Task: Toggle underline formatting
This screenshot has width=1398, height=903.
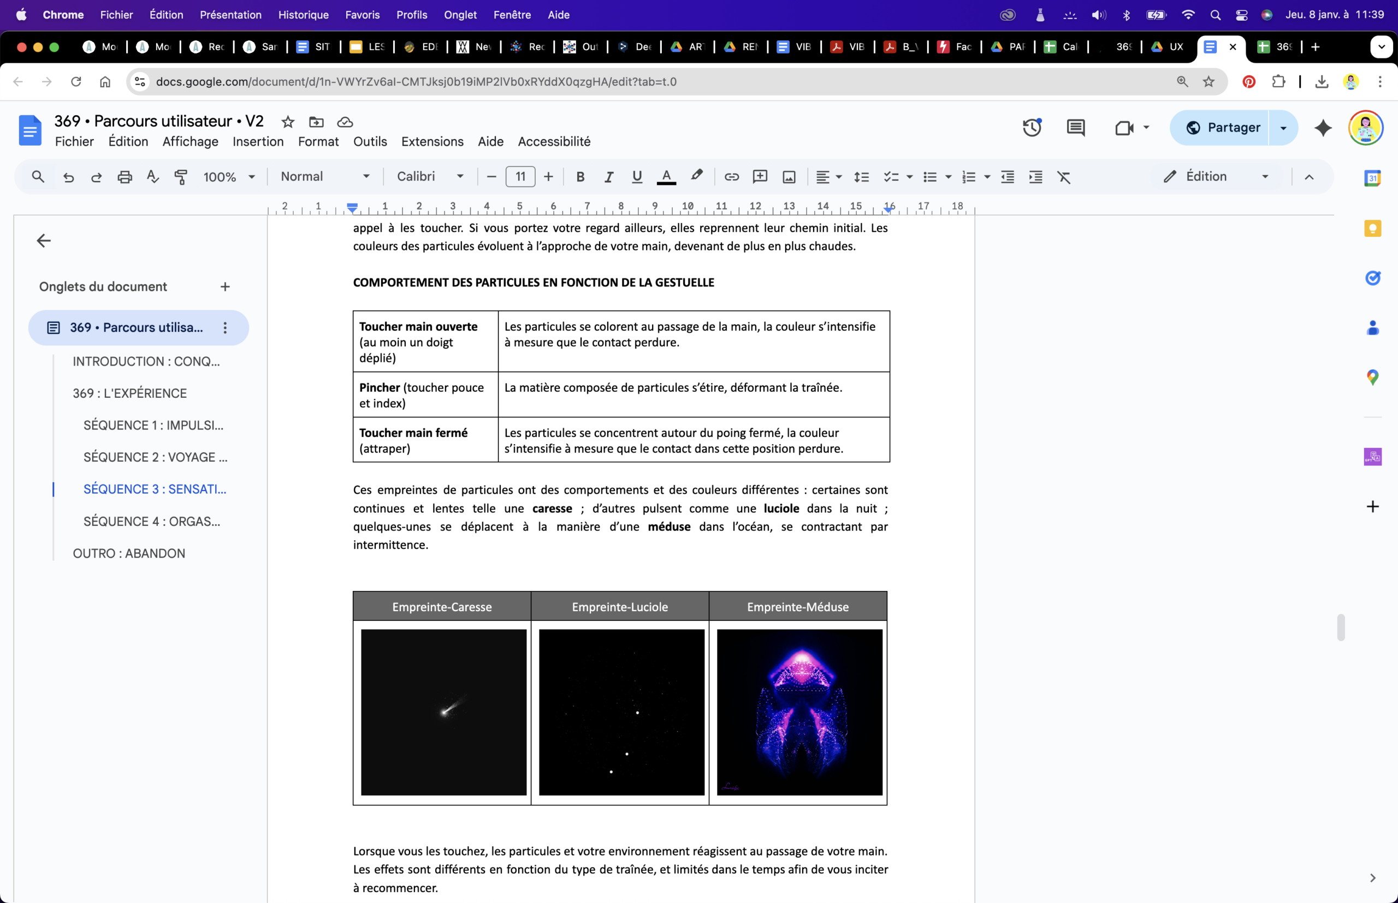Action: tap(637, 176)
